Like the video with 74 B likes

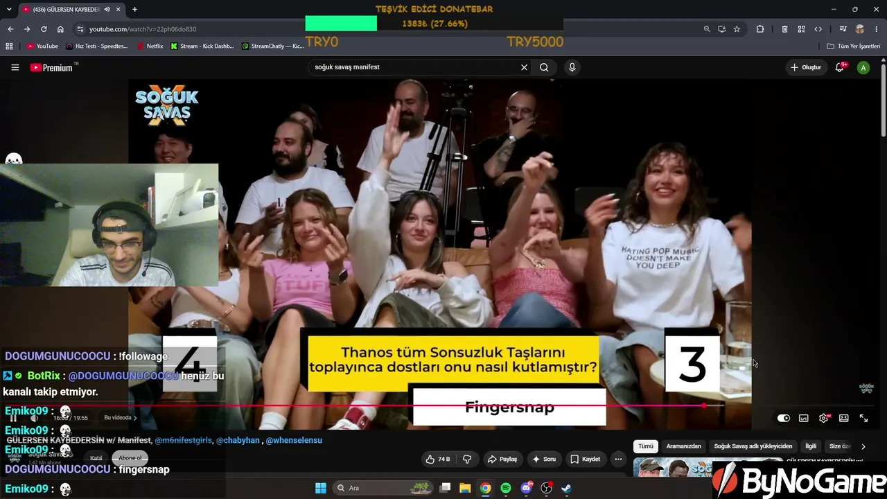click(438, 459)
